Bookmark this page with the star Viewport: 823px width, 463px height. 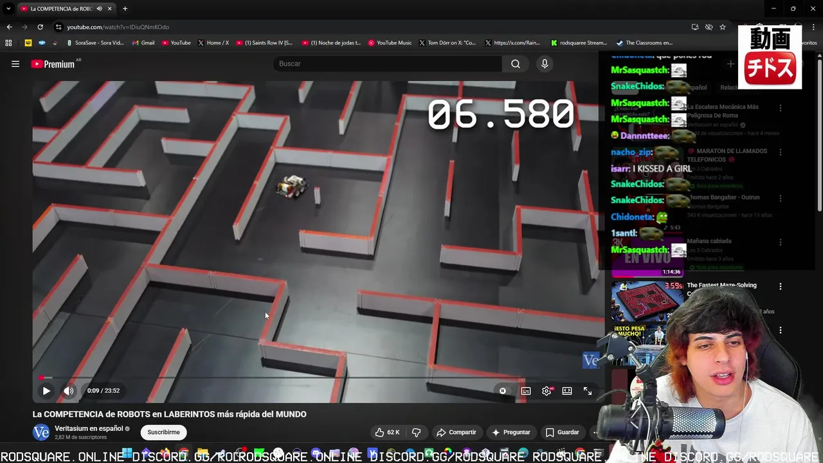(723, 27)
